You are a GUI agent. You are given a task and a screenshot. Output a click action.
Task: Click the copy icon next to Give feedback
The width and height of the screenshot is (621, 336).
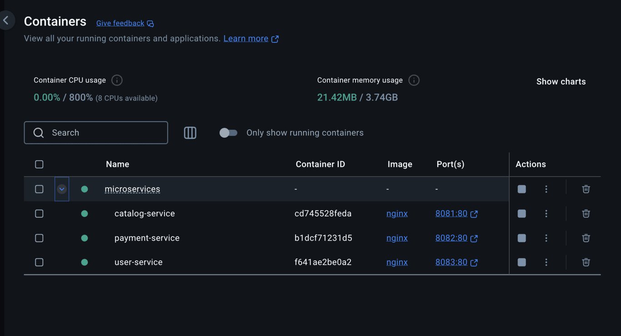point(150,23)
